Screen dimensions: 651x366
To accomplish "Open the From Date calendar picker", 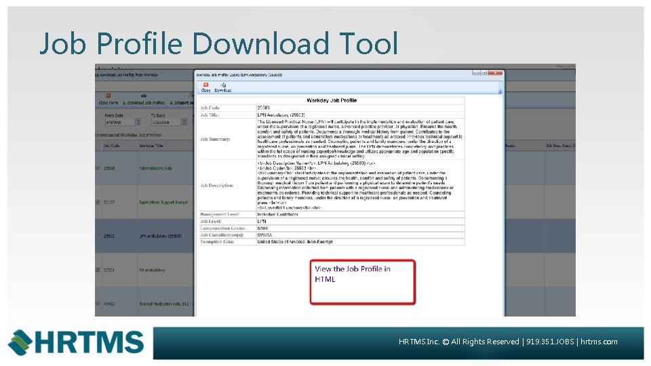I will click(138, 122).
